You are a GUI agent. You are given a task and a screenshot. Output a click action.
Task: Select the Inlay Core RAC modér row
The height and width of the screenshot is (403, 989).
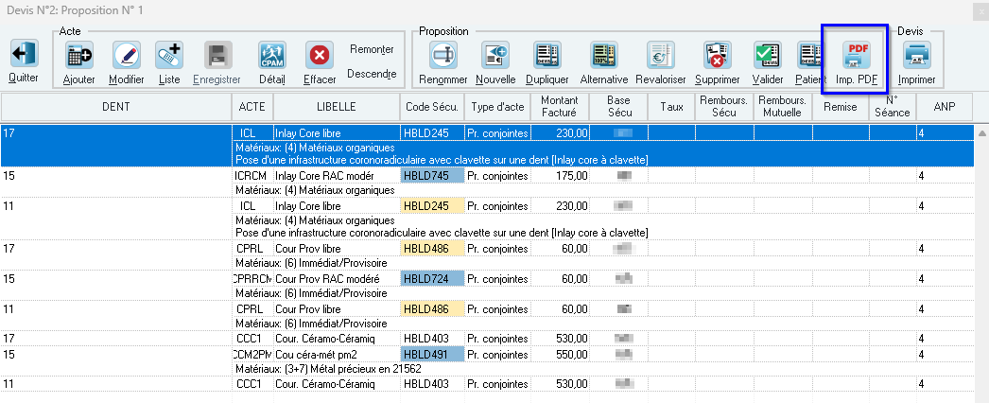pyautogui.click(x=487, y=183)
